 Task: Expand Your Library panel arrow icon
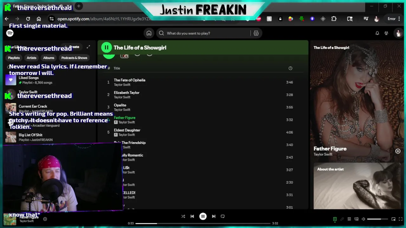[x=88, y=47]
